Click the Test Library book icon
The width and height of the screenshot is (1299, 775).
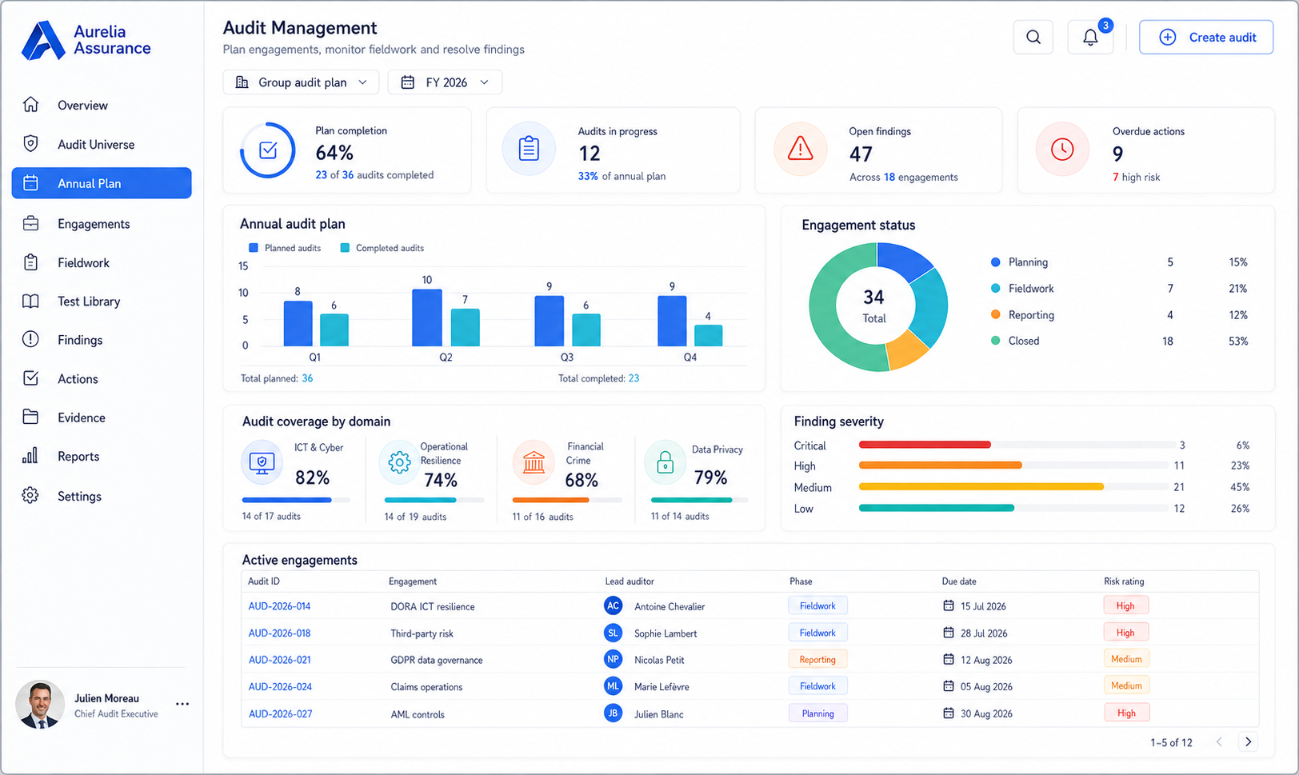coord(30,302)
